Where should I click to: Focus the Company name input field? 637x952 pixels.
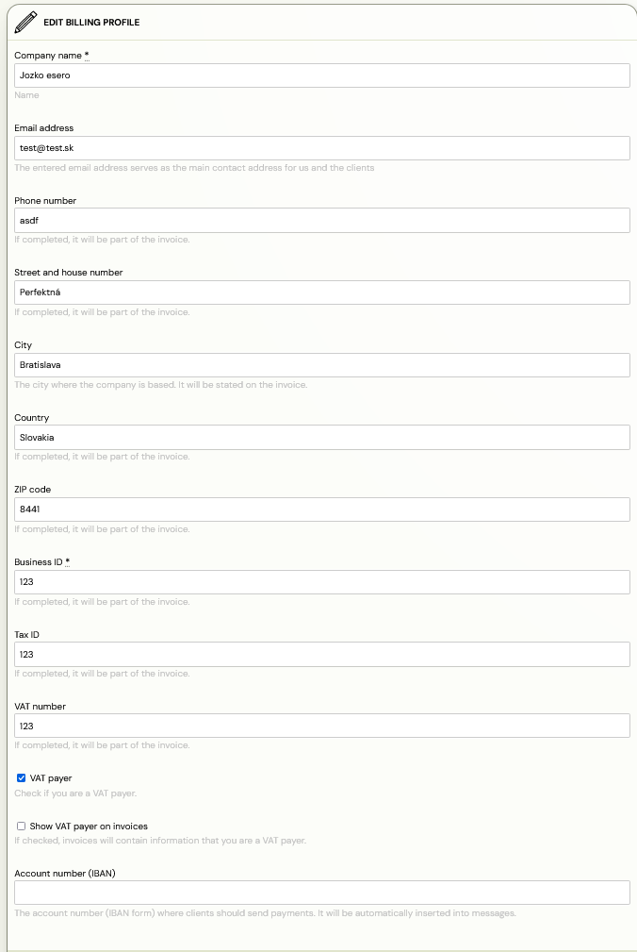[x=322, y=75]
